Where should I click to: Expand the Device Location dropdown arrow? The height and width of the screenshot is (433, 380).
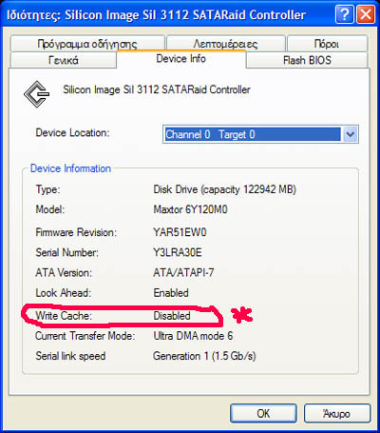coord(350,134)
